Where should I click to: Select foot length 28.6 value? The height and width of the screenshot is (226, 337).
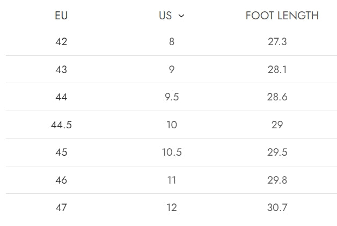pos(277,97)
